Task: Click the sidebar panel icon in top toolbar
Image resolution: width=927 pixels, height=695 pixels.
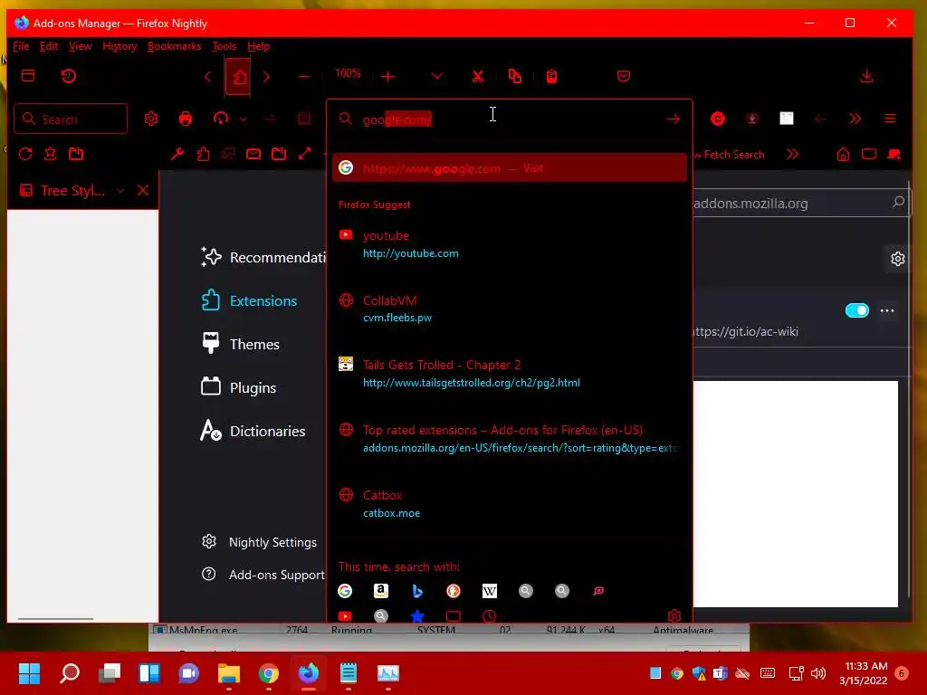Action: tap(28, 76)
